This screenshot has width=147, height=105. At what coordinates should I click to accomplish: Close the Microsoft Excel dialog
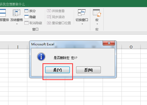[109, 43]
